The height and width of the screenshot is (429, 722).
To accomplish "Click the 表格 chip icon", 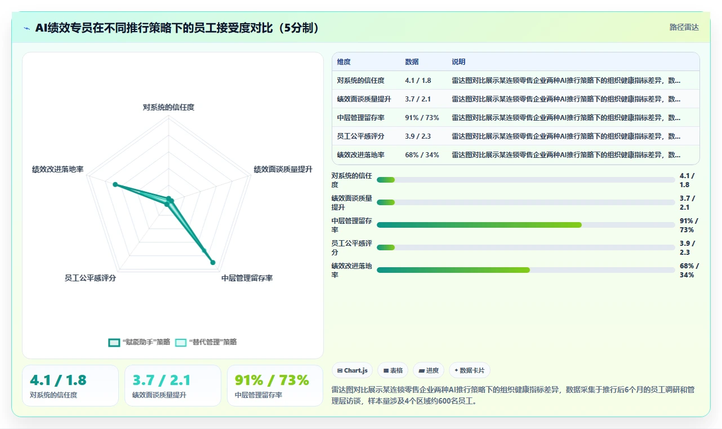I will 386,371.
